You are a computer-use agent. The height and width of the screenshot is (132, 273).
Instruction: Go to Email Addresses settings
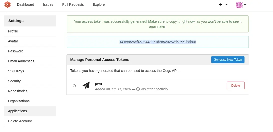[30, 61]
